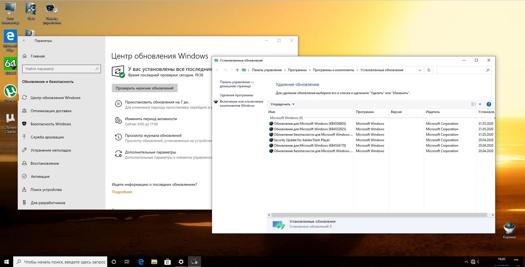Open Включение или отключение компонентов Windows link
525x267 pixels.
(x=241, y=103)
